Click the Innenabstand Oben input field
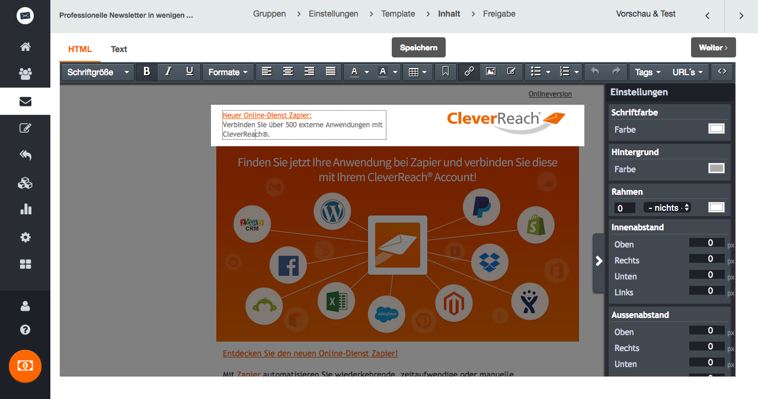Image resolution: width=758 pixels, height=399 pixels. pyautogui.click(x=706, y=243)
